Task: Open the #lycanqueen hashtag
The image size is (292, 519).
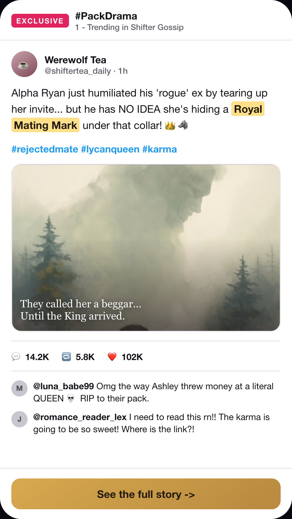Action: click(x=110, y=149)
